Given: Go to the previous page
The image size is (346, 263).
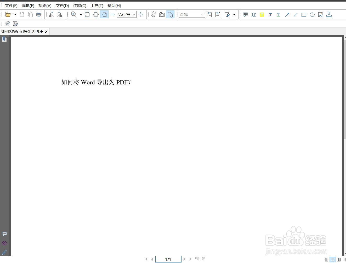Looking at the screenshot, I should (152, 259).
